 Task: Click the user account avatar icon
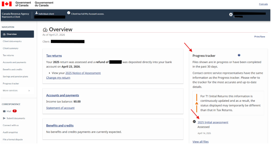click(x=231, y=14)
